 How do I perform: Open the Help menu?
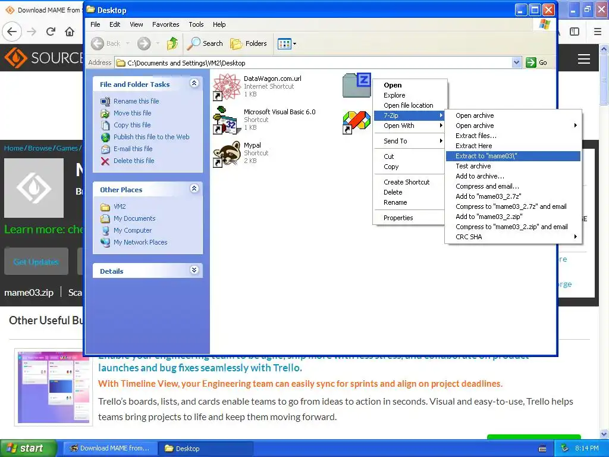point(219,24)
